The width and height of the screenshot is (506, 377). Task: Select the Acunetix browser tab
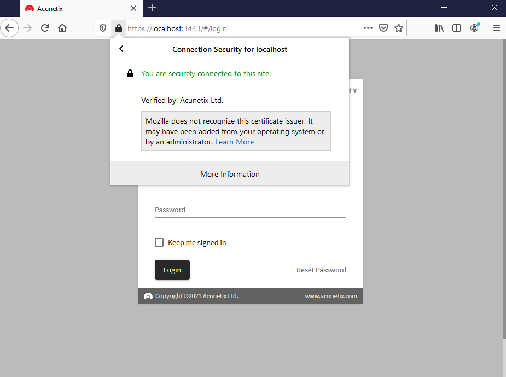pyautogui.click(x=82, y=8)
